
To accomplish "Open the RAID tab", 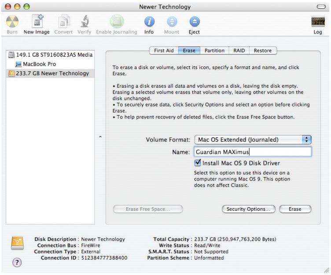I will coord(239,51).
